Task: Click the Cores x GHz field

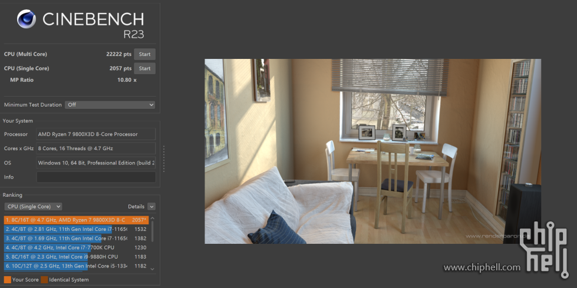Action: coord(95,148)
